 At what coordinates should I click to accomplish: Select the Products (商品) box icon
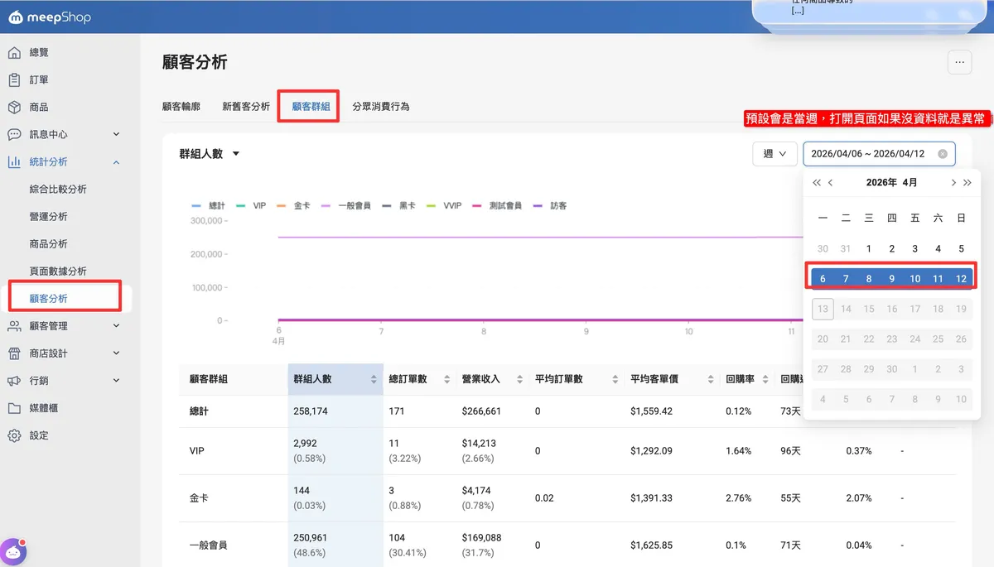(x=14, y=108)
